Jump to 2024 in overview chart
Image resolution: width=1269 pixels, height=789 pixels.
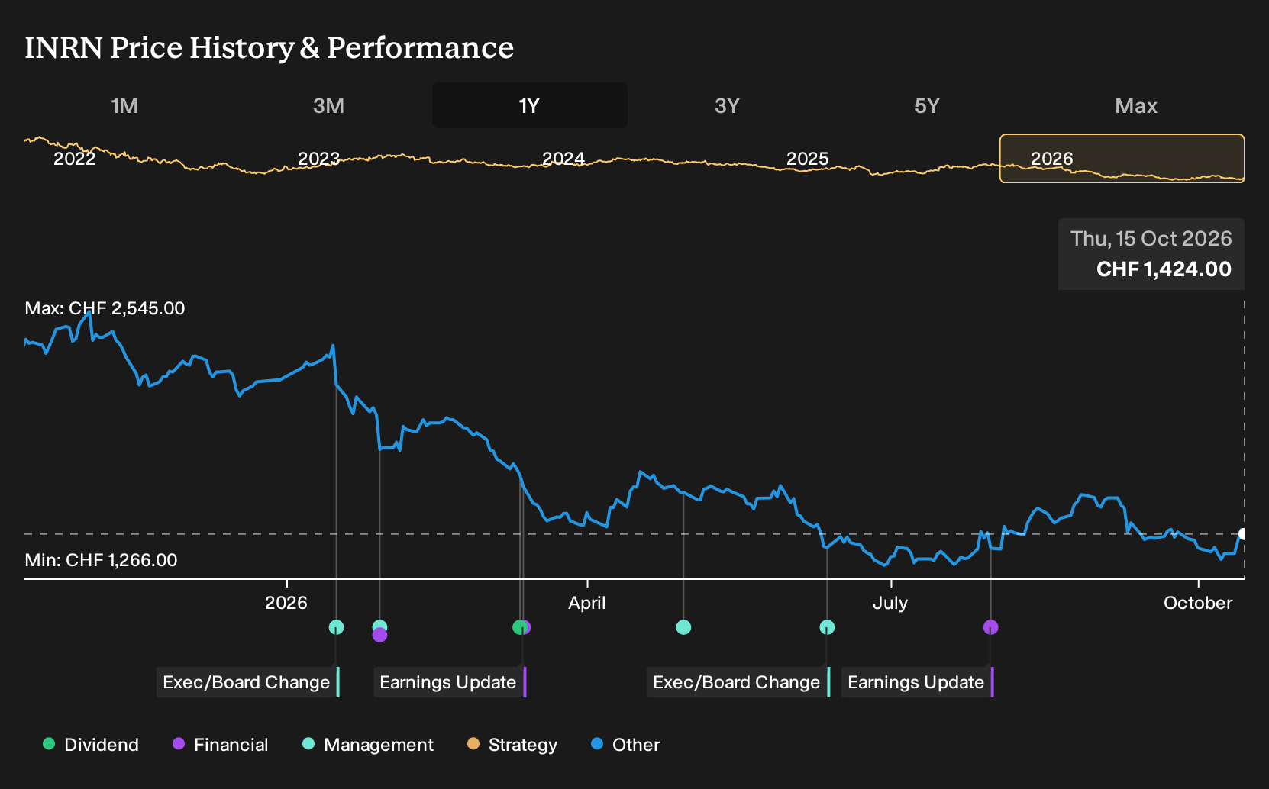563,159
